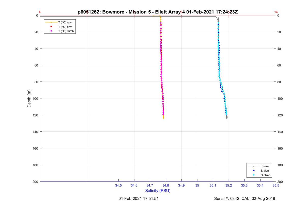Click depth tick 140 on left axis

click(35, 132)
